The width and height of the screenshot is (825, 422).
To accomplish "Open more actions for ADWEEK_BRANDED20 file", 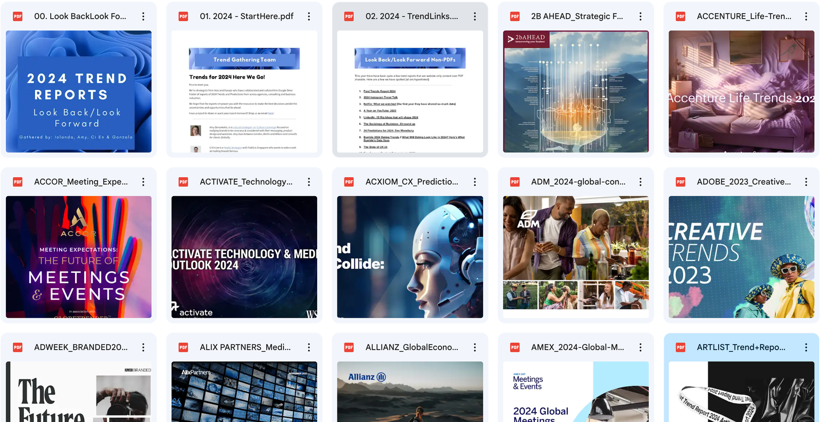I will click(143, 347).
